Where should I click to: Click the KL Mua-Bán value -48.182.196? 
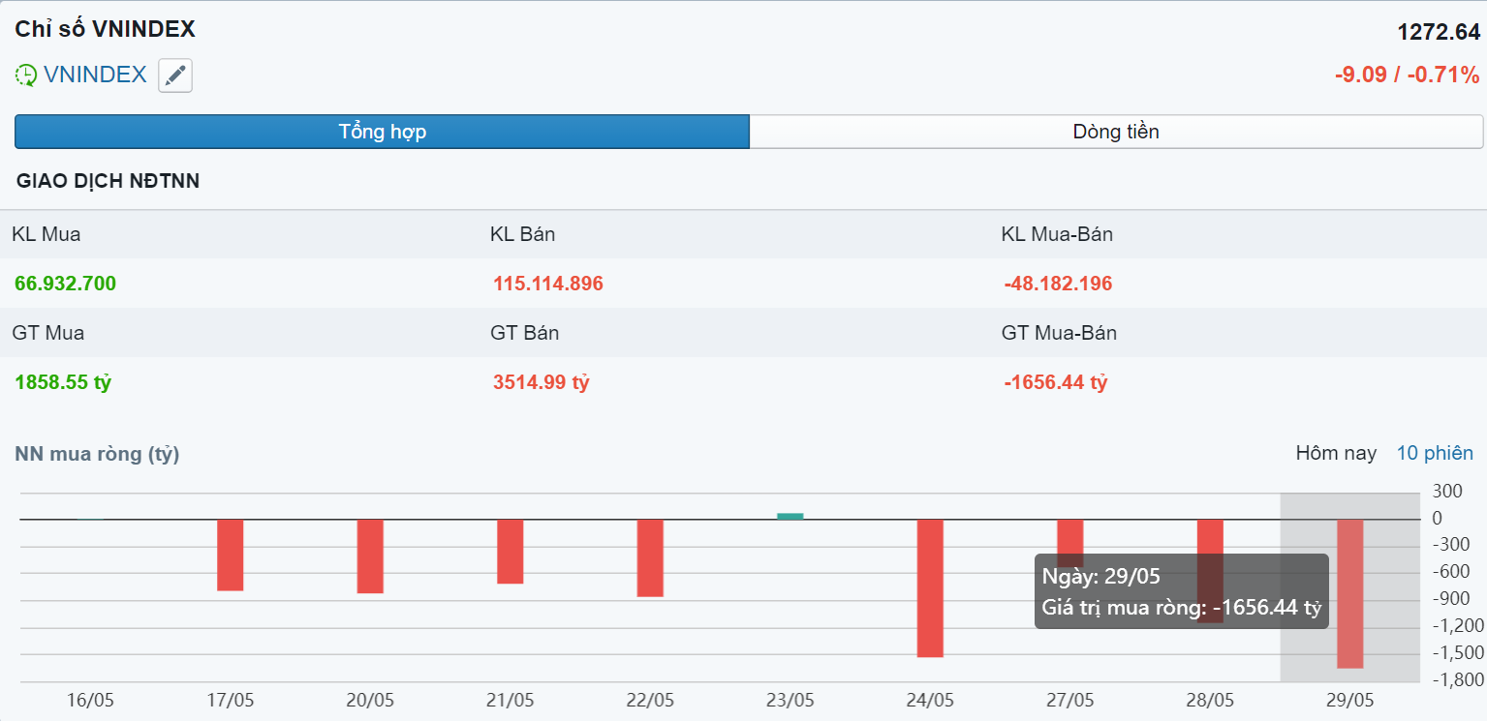tap(1058, 284)
